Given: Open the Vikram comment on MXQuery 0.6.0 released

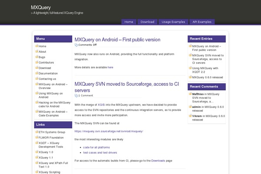Looking at the screenshot, I should coord(208,118).
